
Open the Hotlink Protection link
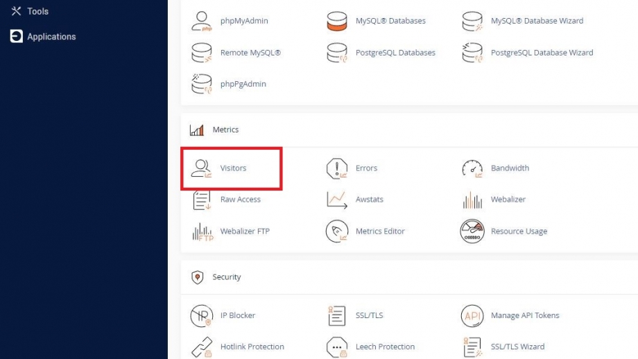(252, 347)
